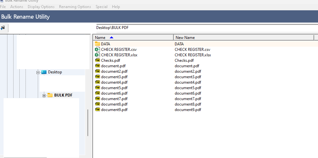
Task: Click the Checks.pdf PDF icon
Action: tap(97, 60)
